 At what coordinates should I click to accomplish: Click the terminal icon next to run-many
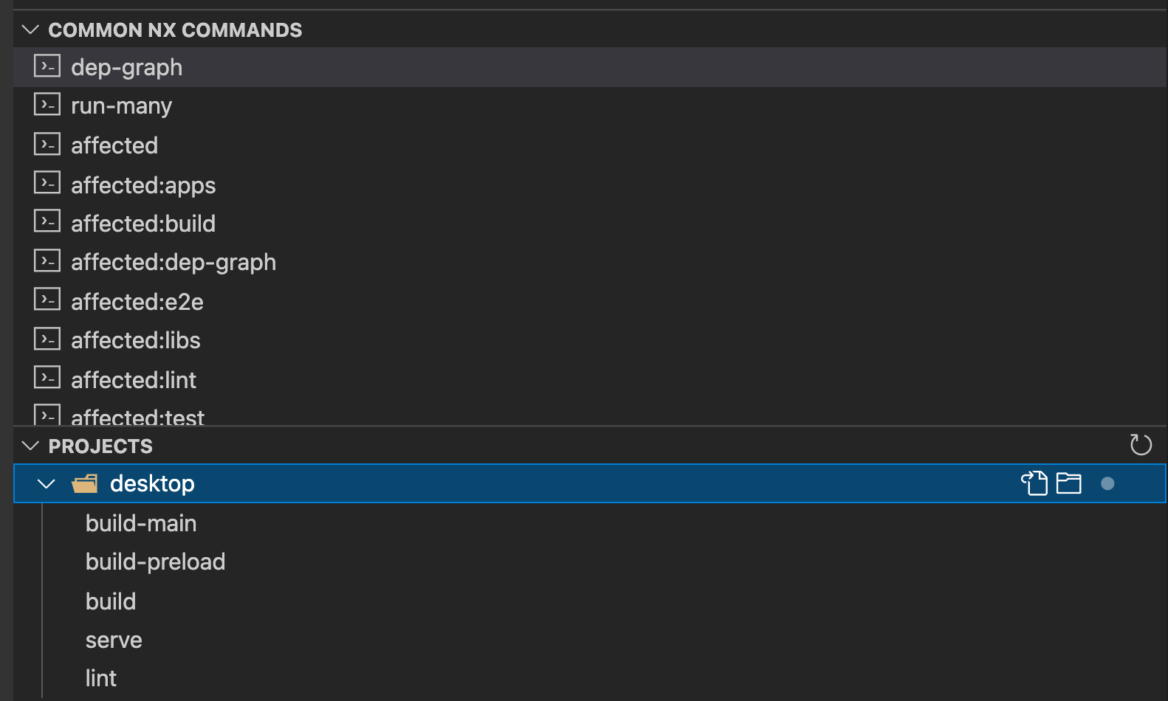(47, 105)
